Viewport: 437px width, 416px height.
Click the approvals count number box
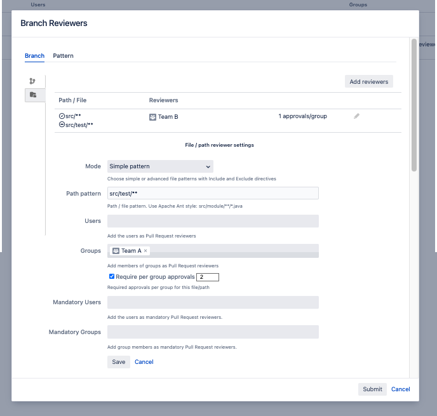pos(208,277)
